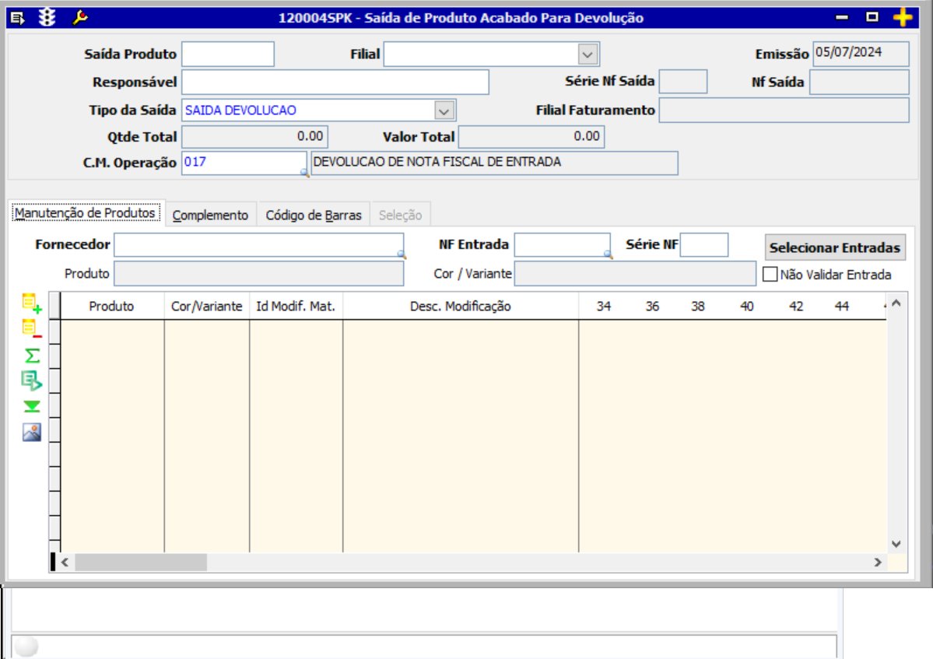The image size is (933, 659).
Task: Click the green document arrow icon
Action: point(31,380)
